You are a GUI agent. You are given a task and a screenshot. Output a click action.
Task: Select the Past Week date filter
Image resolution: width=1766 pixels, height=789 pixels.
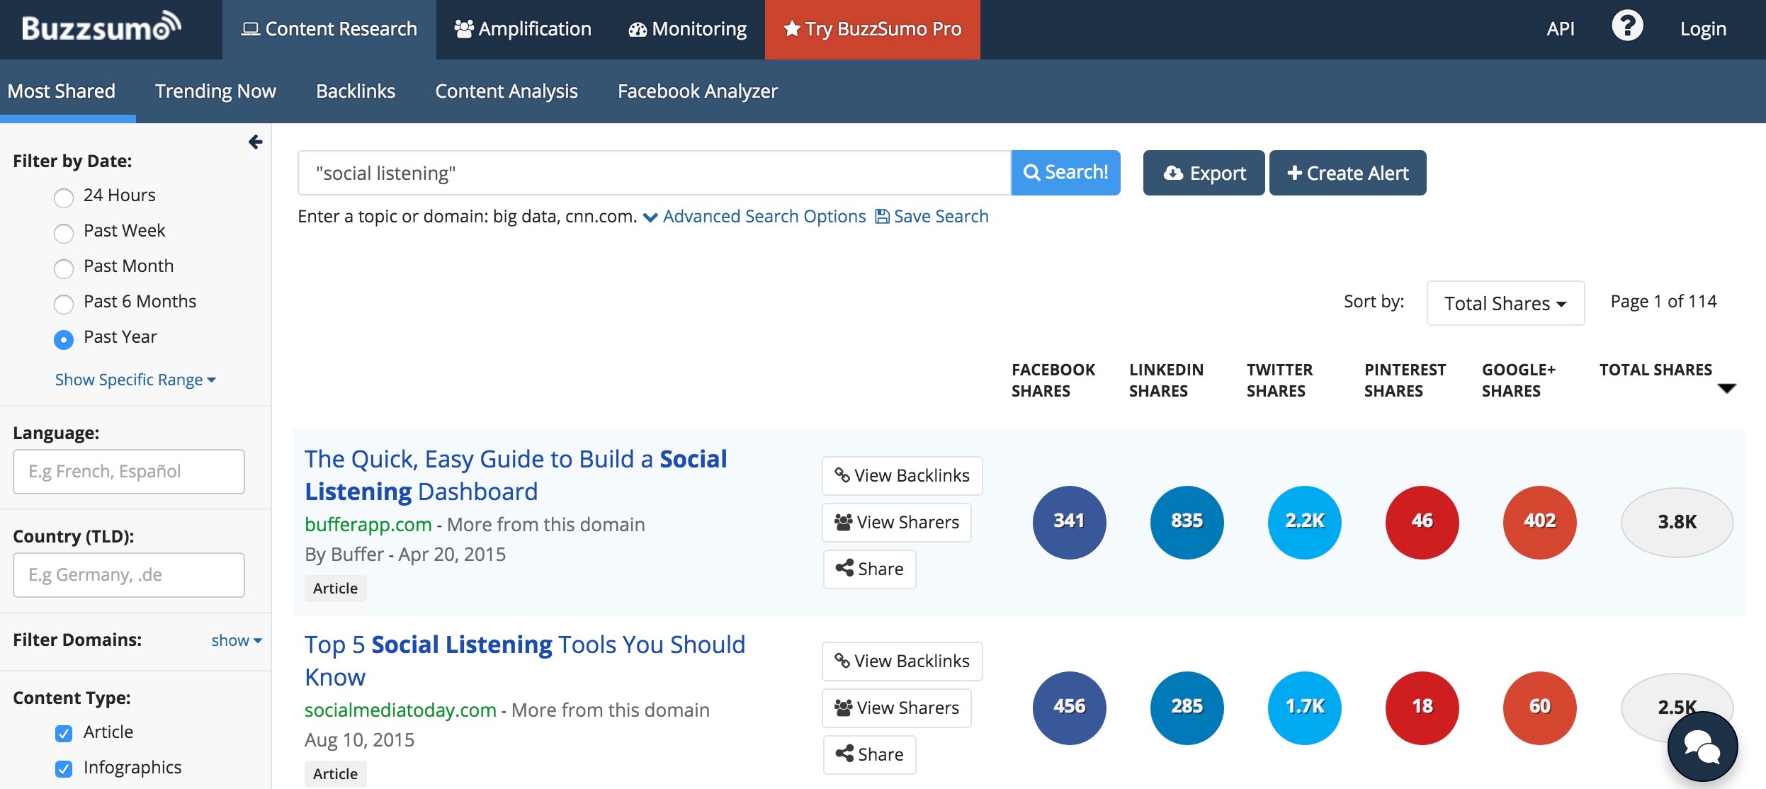tap(64, 233)
